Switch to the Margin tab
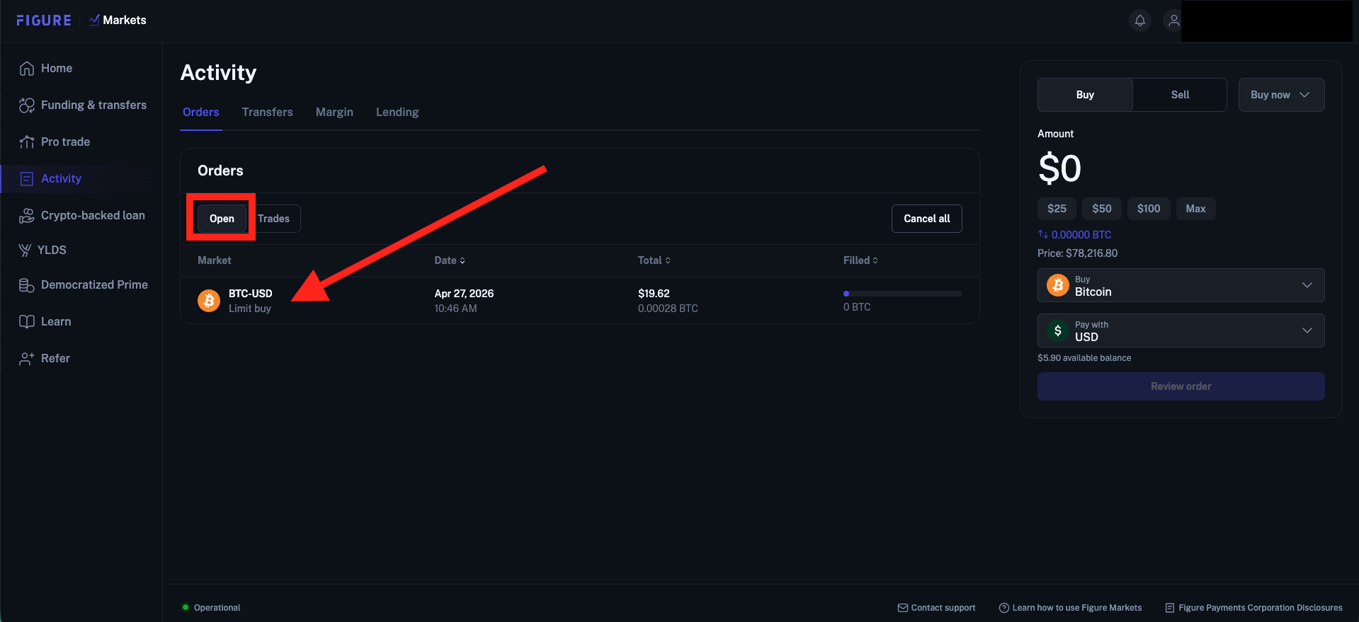The width and height of the screenshot is (1359, 622). point(334,112)
